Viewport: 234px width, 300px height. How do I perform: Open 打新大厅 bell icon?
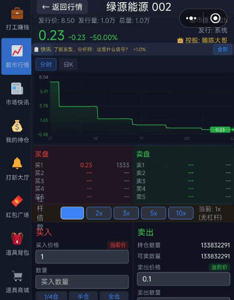(x=17, y=163)
